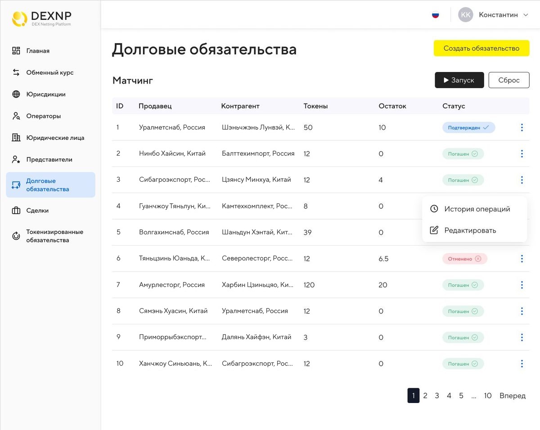Image resolution: width=540 pixels, height=430 pixels.
Task: Go to page 1 in pagination
Action: point(414,395)
